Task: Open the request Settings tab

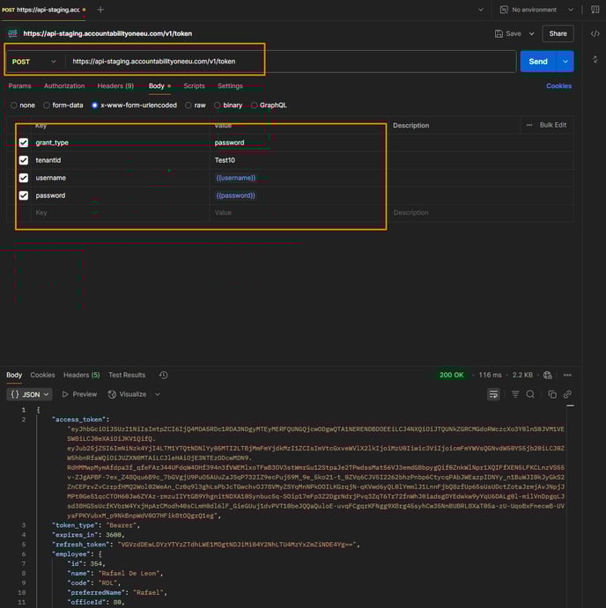Action: click(x=230, y=86)
